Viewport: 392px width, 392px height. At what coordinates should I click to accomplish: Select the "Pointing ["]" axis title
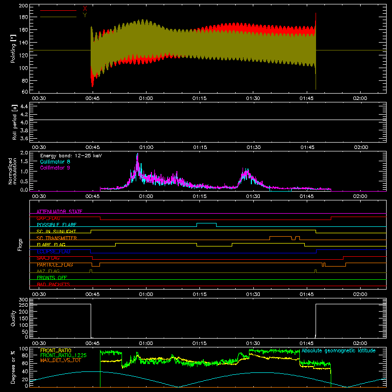click(x=13, y=49)
